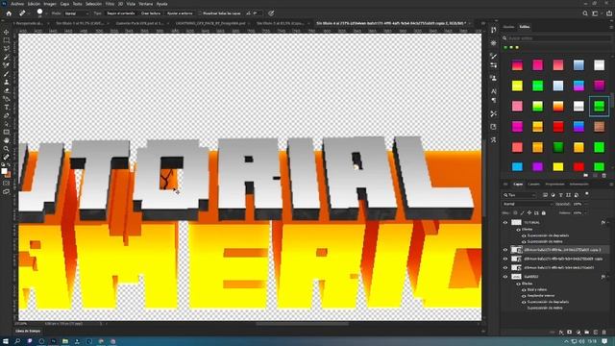Open the Imagen menu

point(50,4)
